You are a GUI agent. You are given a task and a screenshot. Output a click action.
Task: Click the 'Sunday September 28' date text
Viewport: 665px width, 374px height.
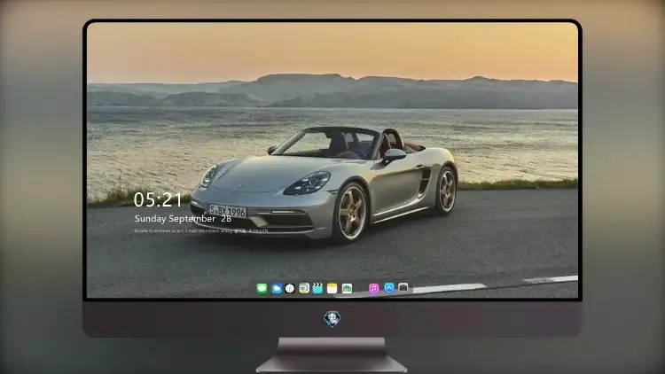click(x=183, y=219)
